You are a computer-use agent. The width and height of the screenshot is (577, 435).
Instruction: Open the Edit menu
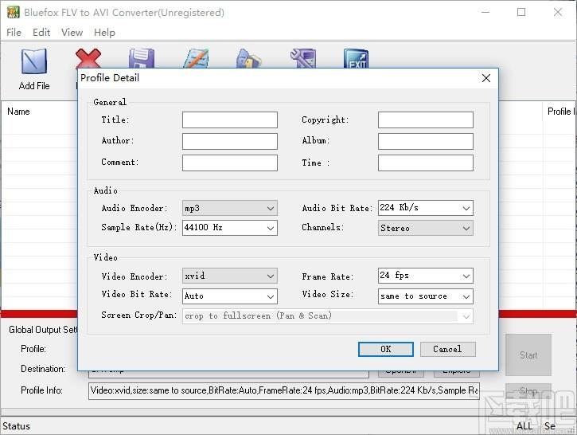(x=41, y=33)
